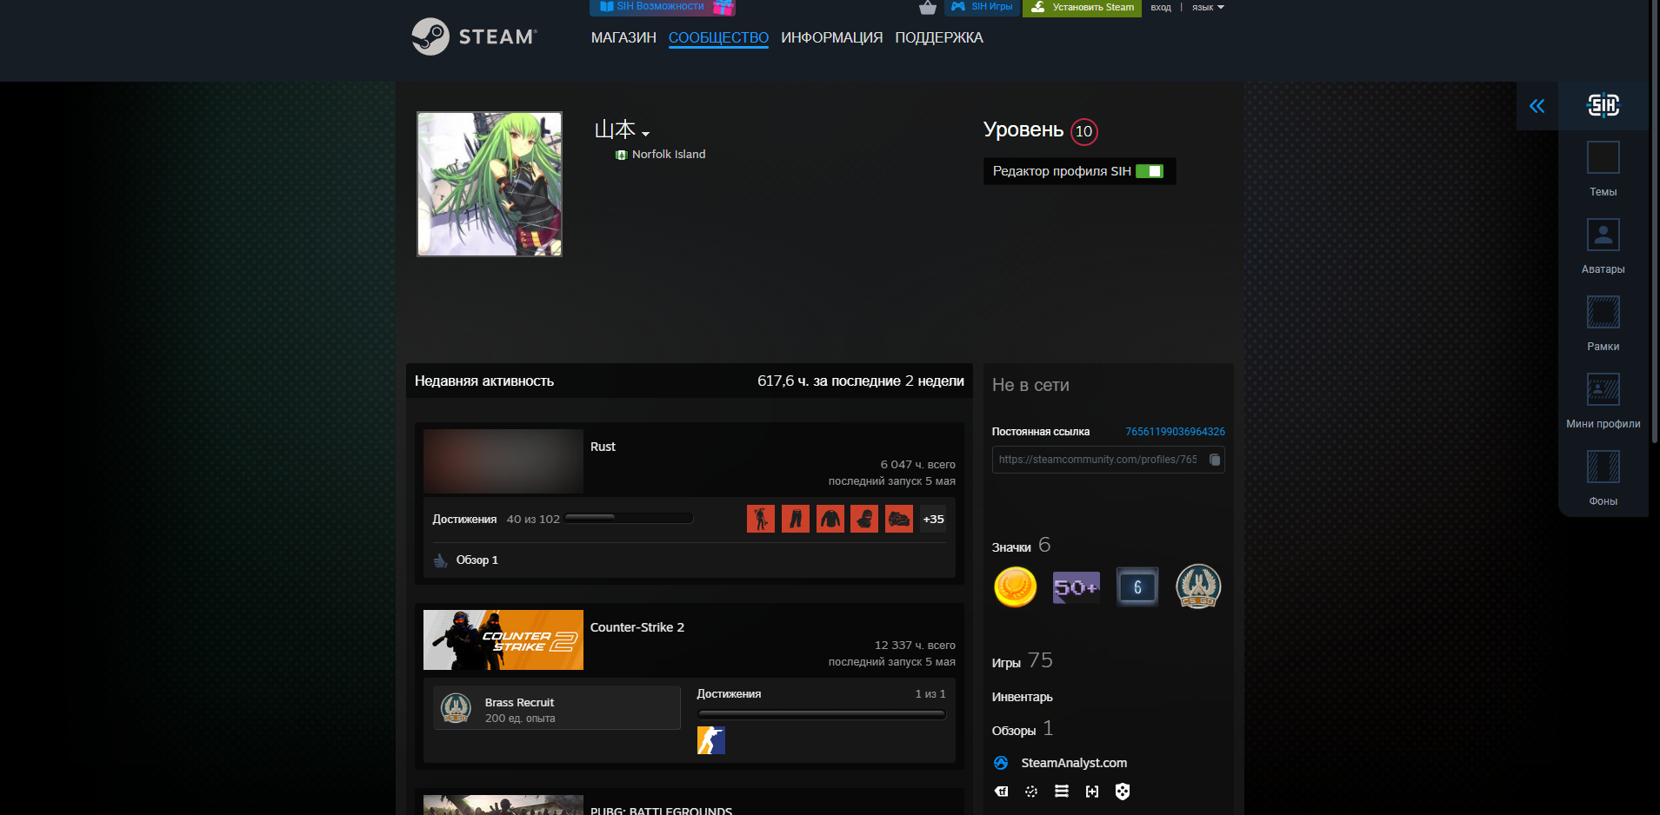Open СООБЩЕСТВО menu
This screenshot has height=815, width=1660.
coord(718,37)
